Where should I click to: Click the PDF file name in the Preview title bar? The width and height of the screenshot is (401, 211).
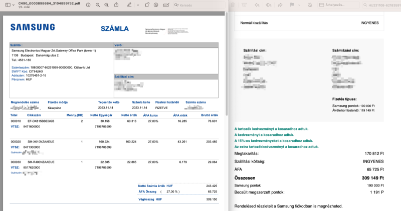tap(49, 3)
